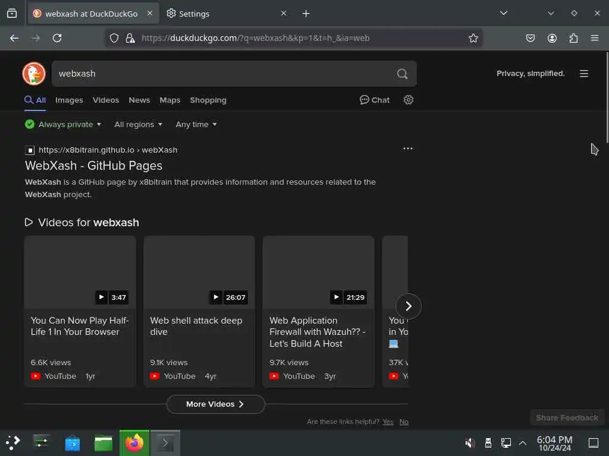Go back using the browser back arrow
This screenshot has height=456, width=609.
click(14, 38)
